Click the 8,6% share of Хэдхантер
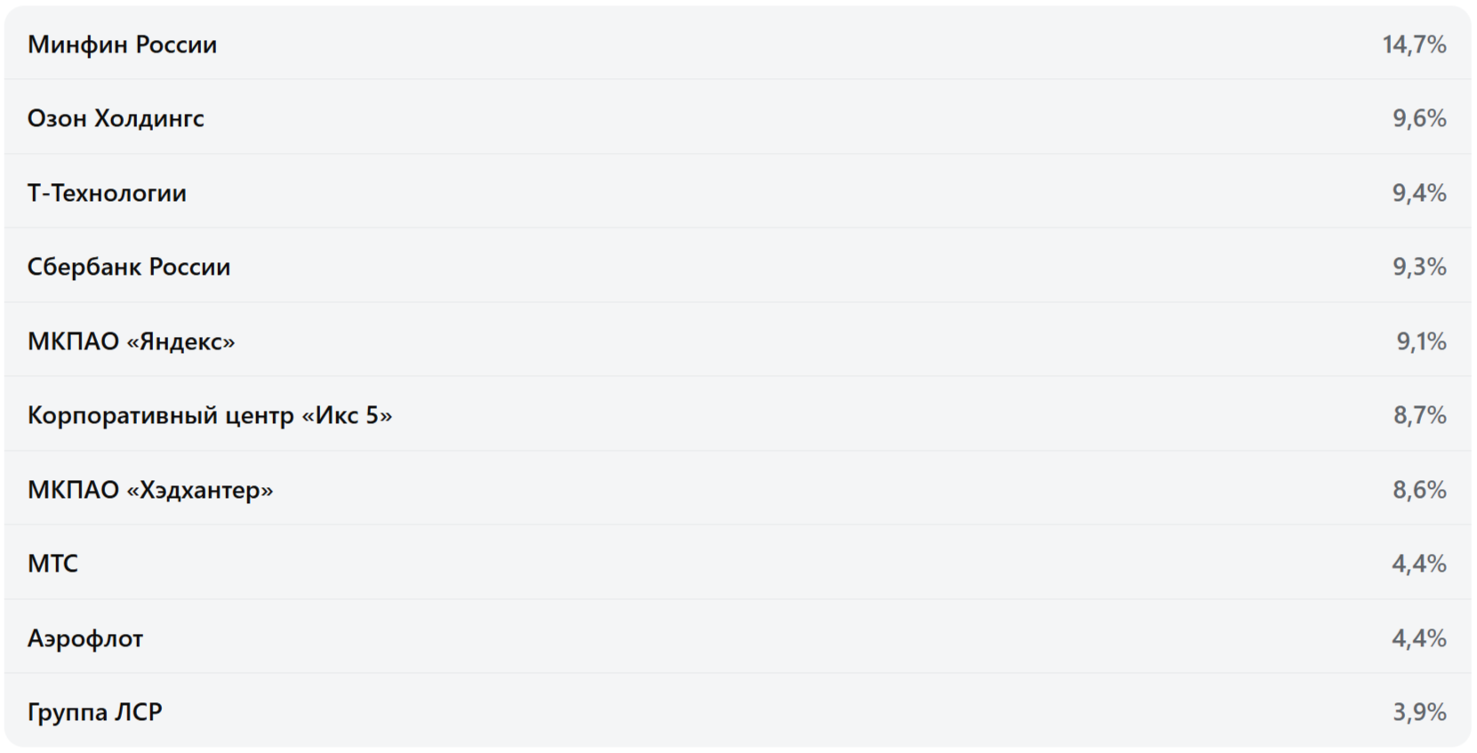The height and width of the screenshot is (753, 1477). tap(1419, 490)
